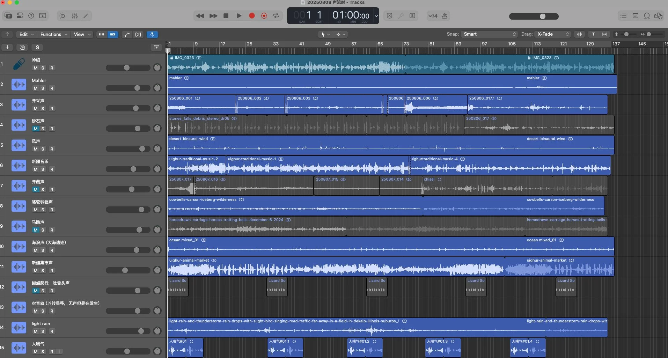Screen dimensions: 668x358
Task: Select the uighurtraditional-music-4 region
Action: 510,165
